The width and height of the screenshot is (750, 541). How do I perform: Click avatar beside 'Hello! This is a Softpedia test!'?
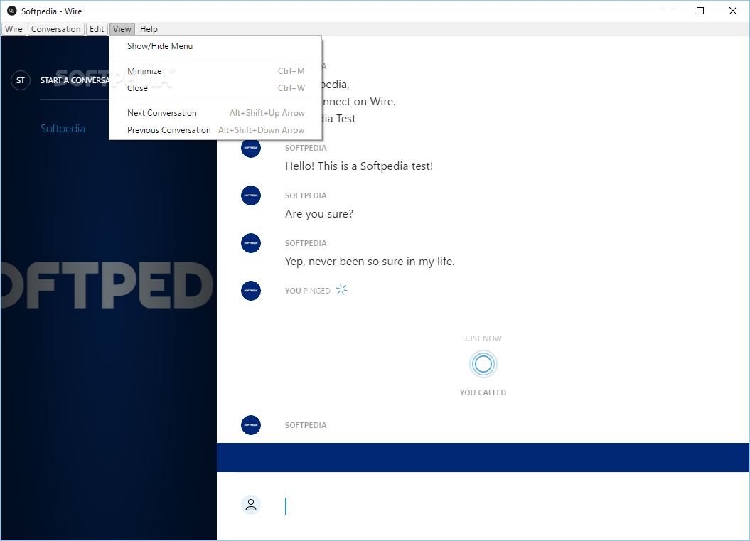251,148
